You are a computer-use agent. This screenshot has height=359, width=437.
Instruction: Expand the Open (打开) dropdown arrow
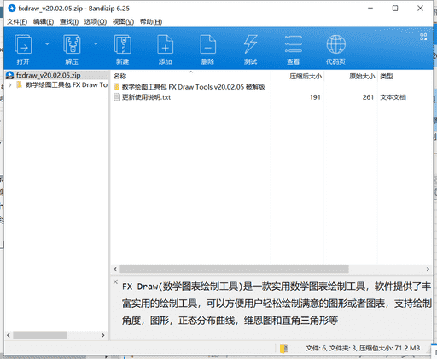[x=47, y=43]
